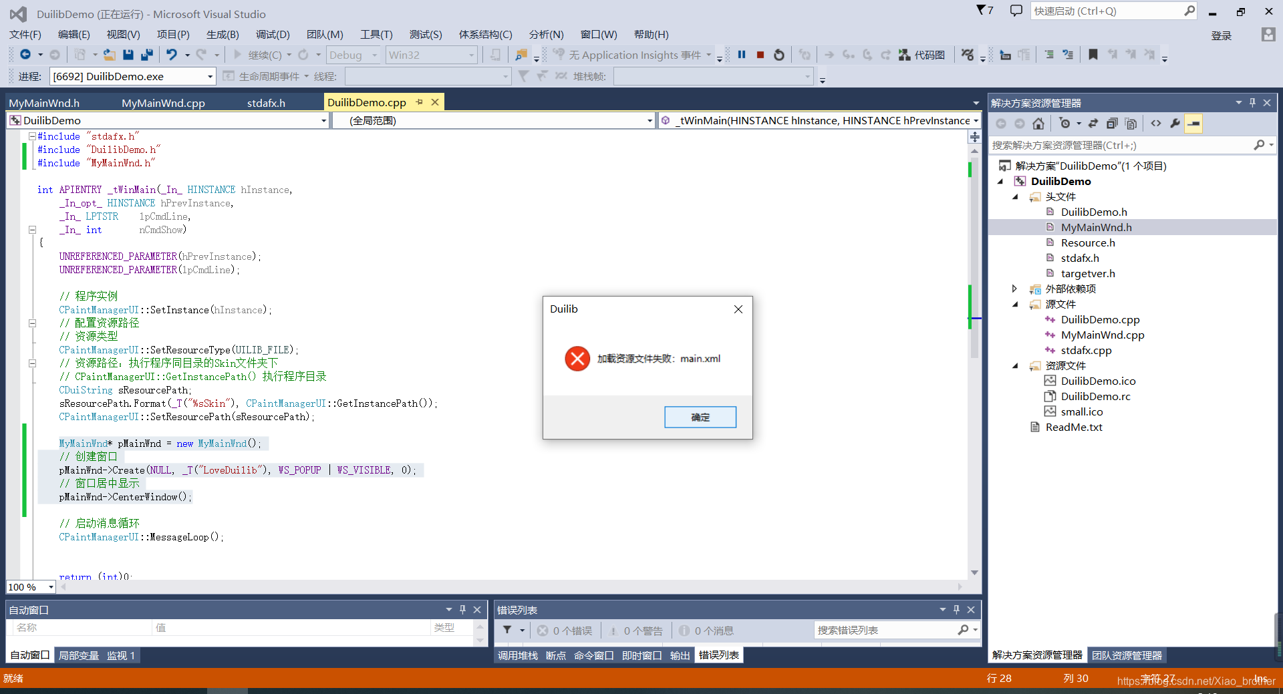Collapse all in Solution Explorer toolbar
Image resolution: width=1283 pixels, height=694 pixels.
pos(1112,124)
